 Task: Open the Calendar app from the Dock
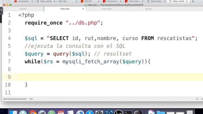click(x=61, y=112)
